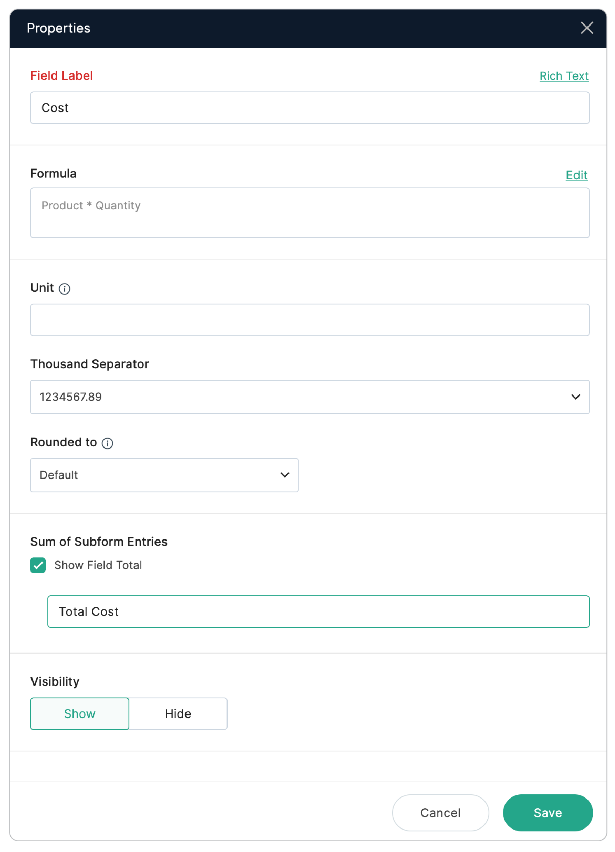The width and height of the screenshot is (615, 852).
Task: Select Hide for field Visibility
Action: (178, 714)
